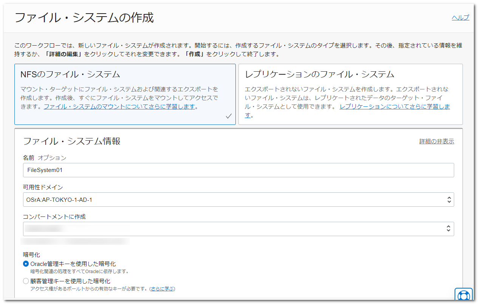The image size is (478, 304).
Task: Select 顧客管理キーを使用した暗号化 radio button
Action: (x=26, y=281)
